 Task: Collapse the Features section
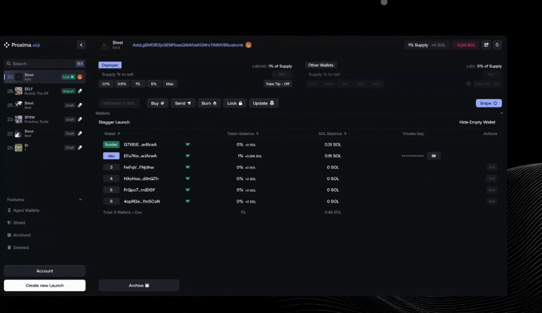(x=80, y=200)
